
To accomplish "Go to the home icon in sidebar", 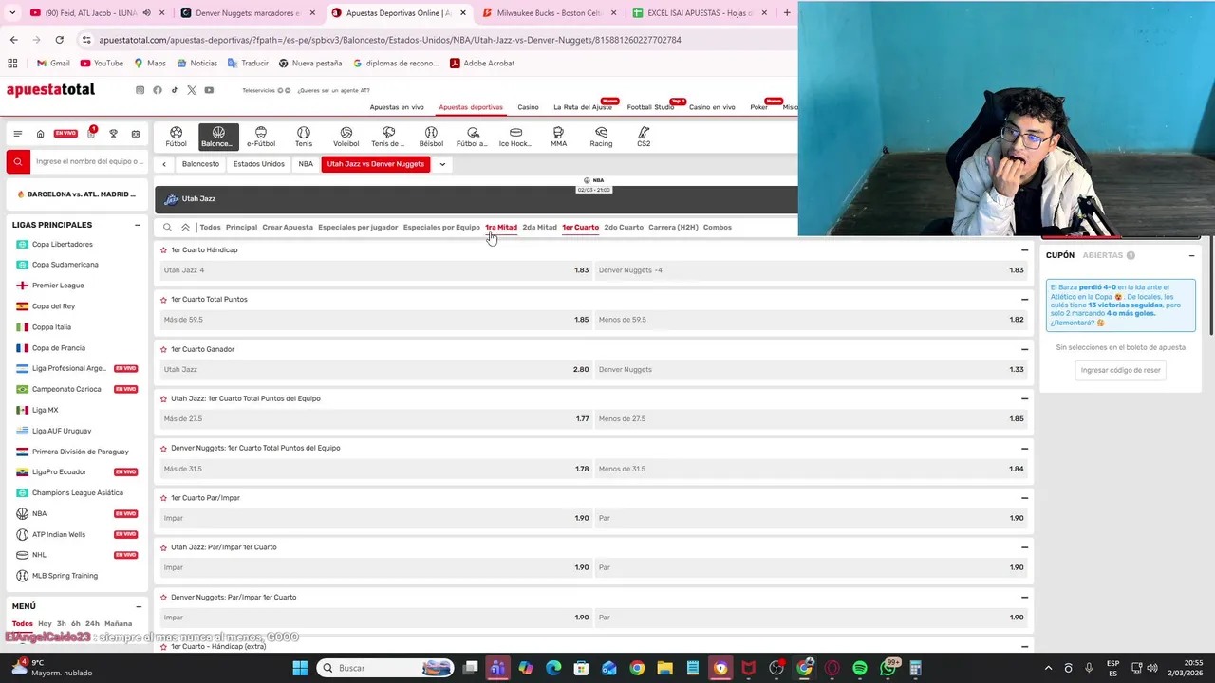I will 40,134.
